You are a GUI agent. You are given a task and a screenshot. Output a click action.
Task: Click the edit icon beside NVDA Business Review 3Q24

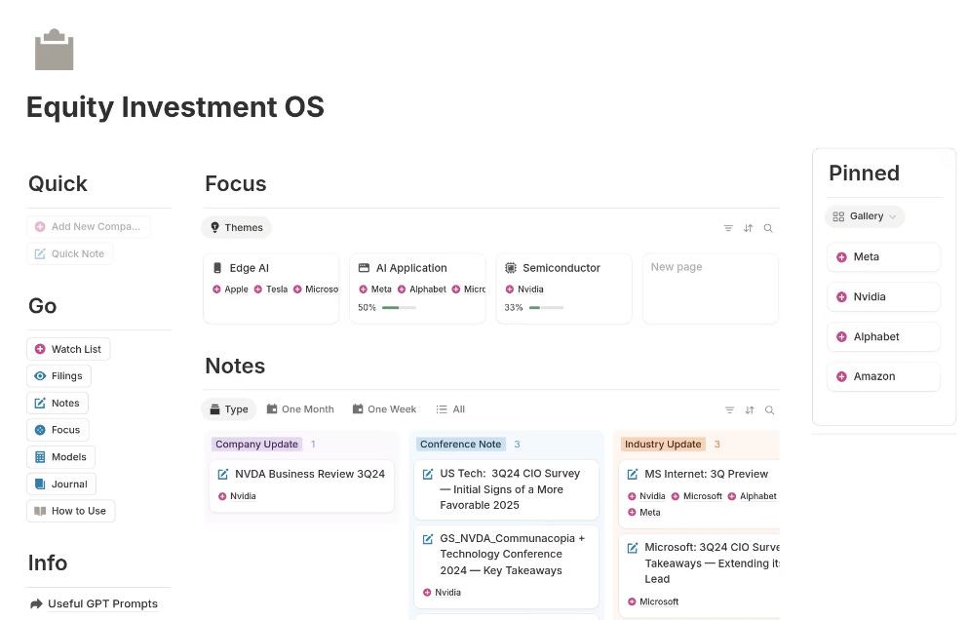click(x=223, y=475)
